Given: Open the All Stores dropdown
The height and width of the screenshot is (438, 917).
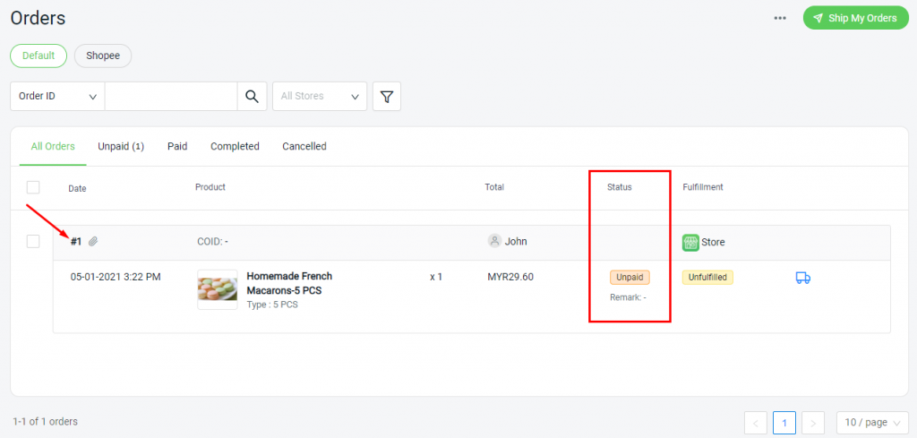Looking at the screenshot, I should tap(320, 97).
